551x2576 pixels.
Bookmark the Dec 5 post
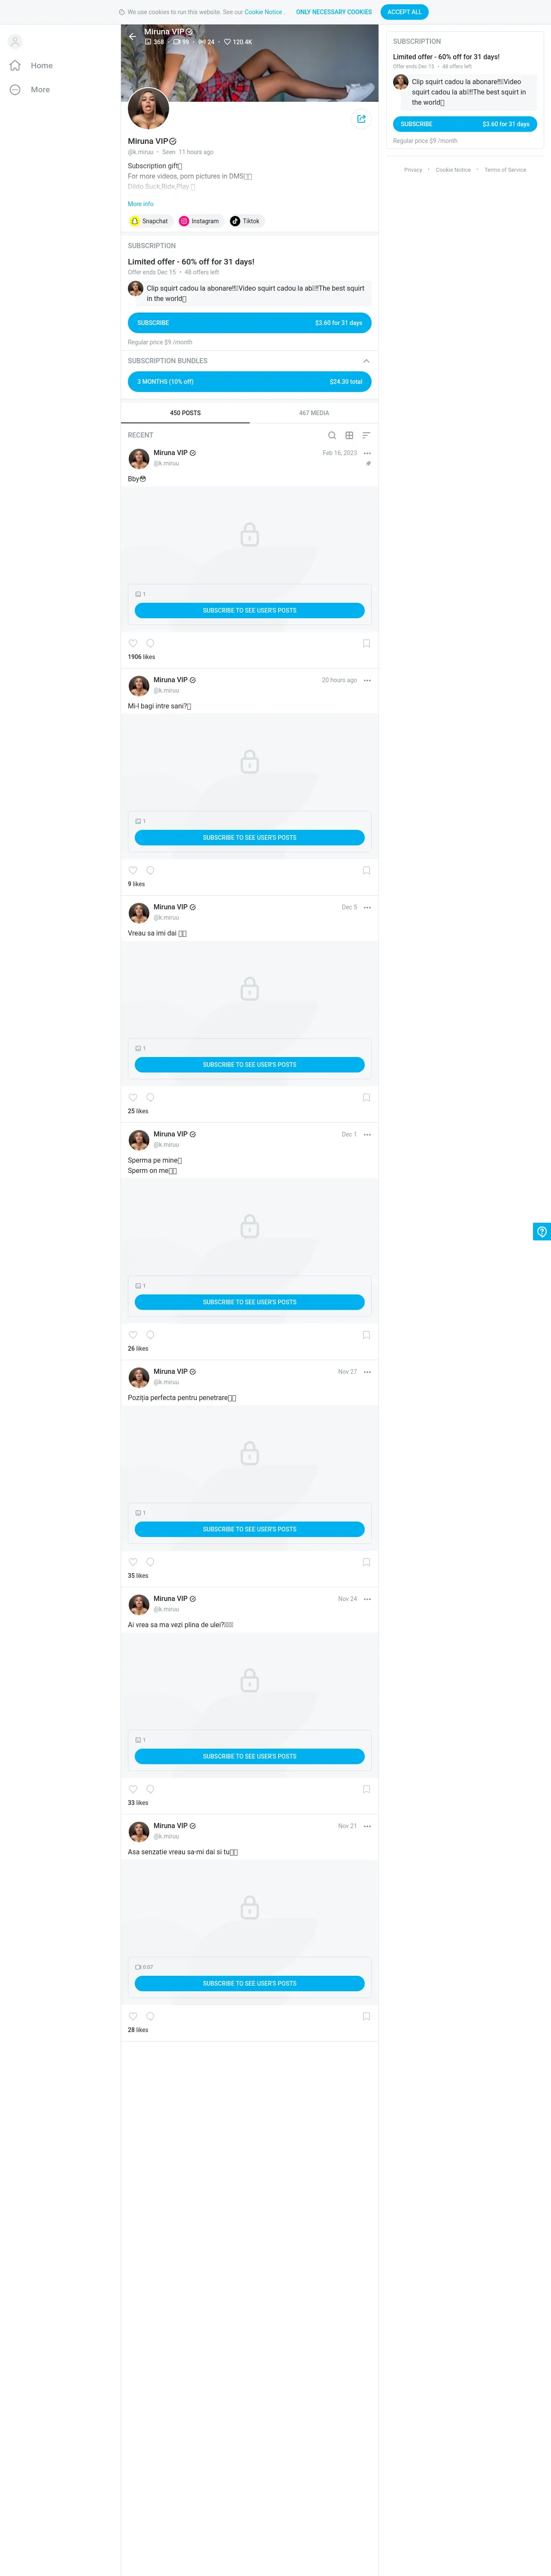click(366, 1097)
